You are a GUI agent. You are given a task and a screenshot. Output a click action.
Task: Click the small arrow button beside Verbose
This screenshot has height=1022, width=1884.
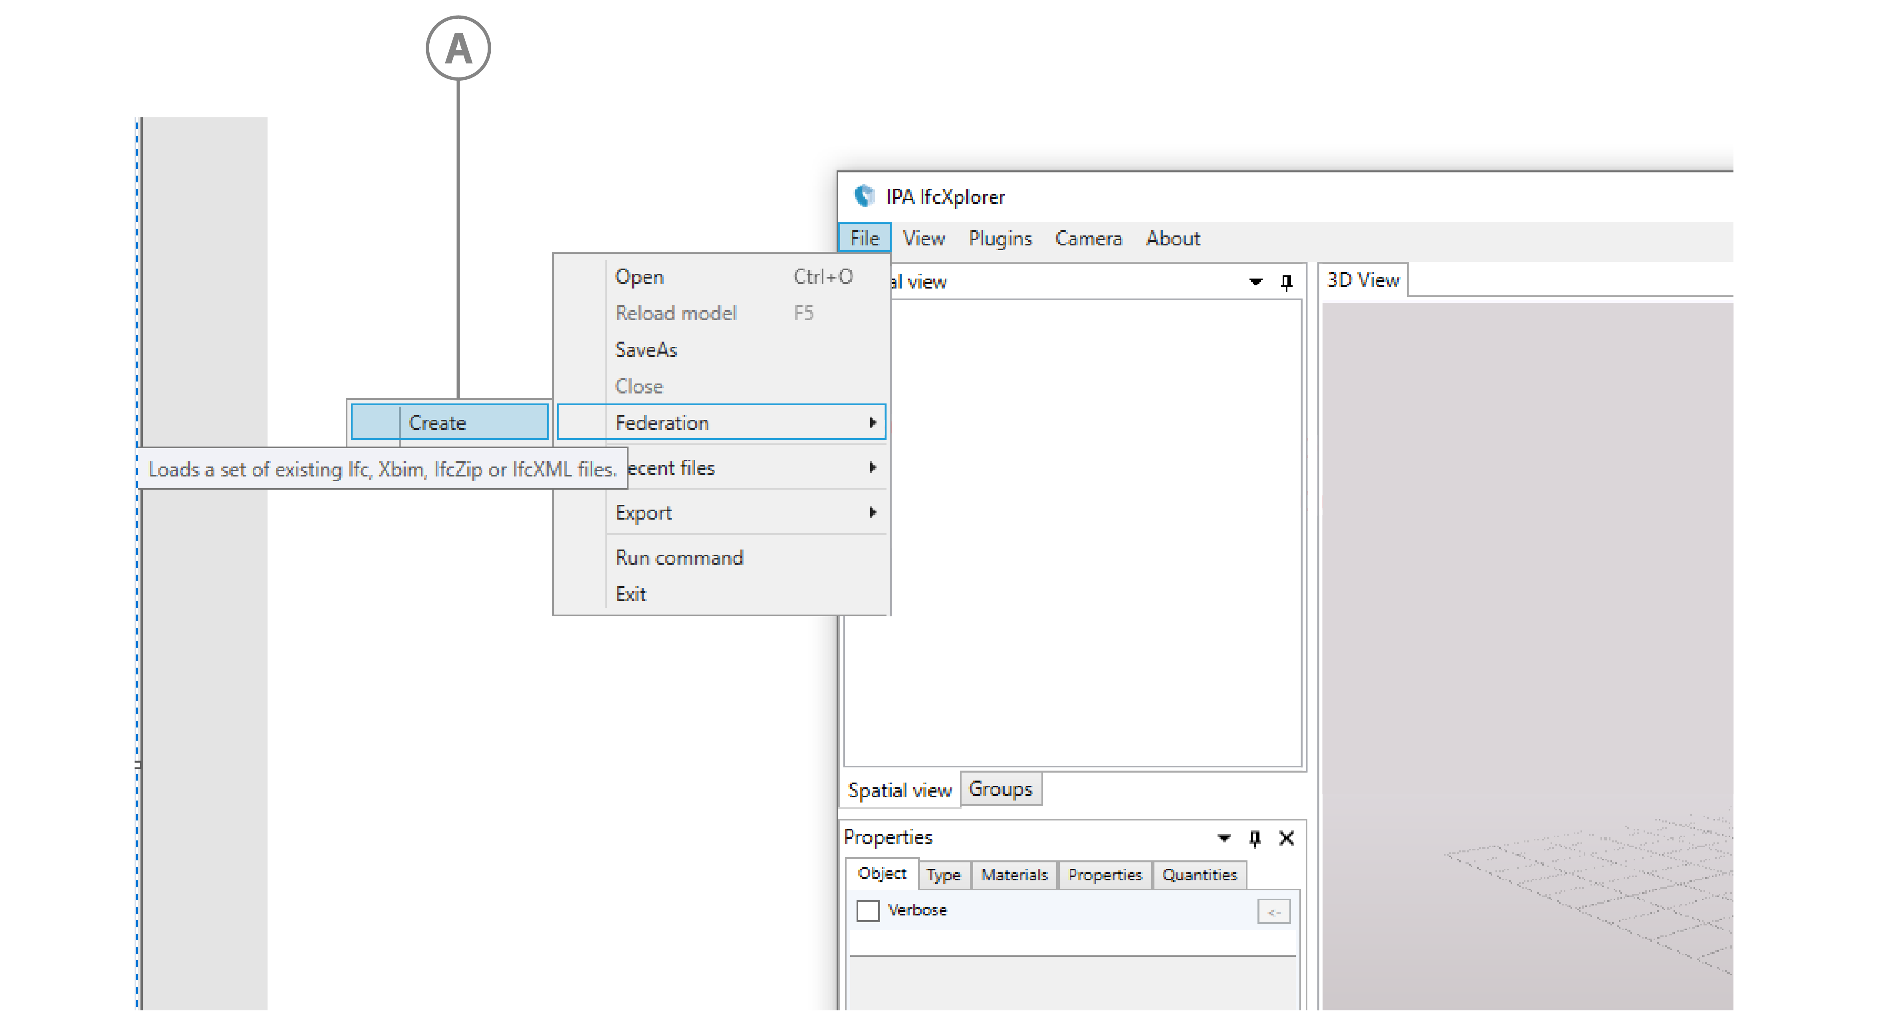(1273, 911)
